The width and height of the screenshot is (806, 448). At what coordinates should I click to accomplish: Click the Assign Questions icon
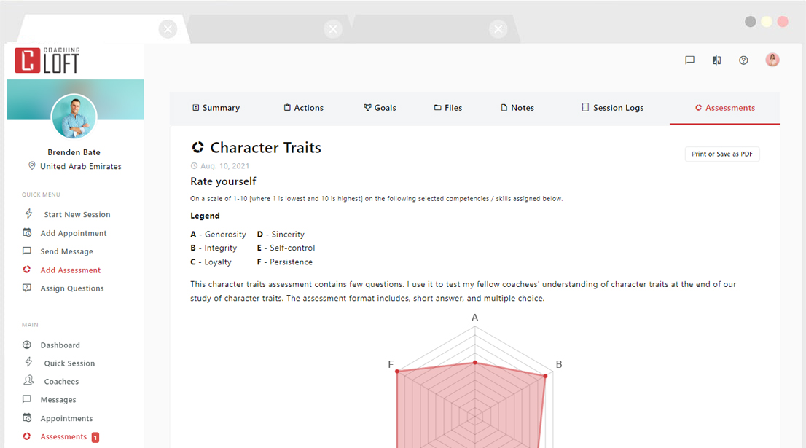click(x=27, y=288)
